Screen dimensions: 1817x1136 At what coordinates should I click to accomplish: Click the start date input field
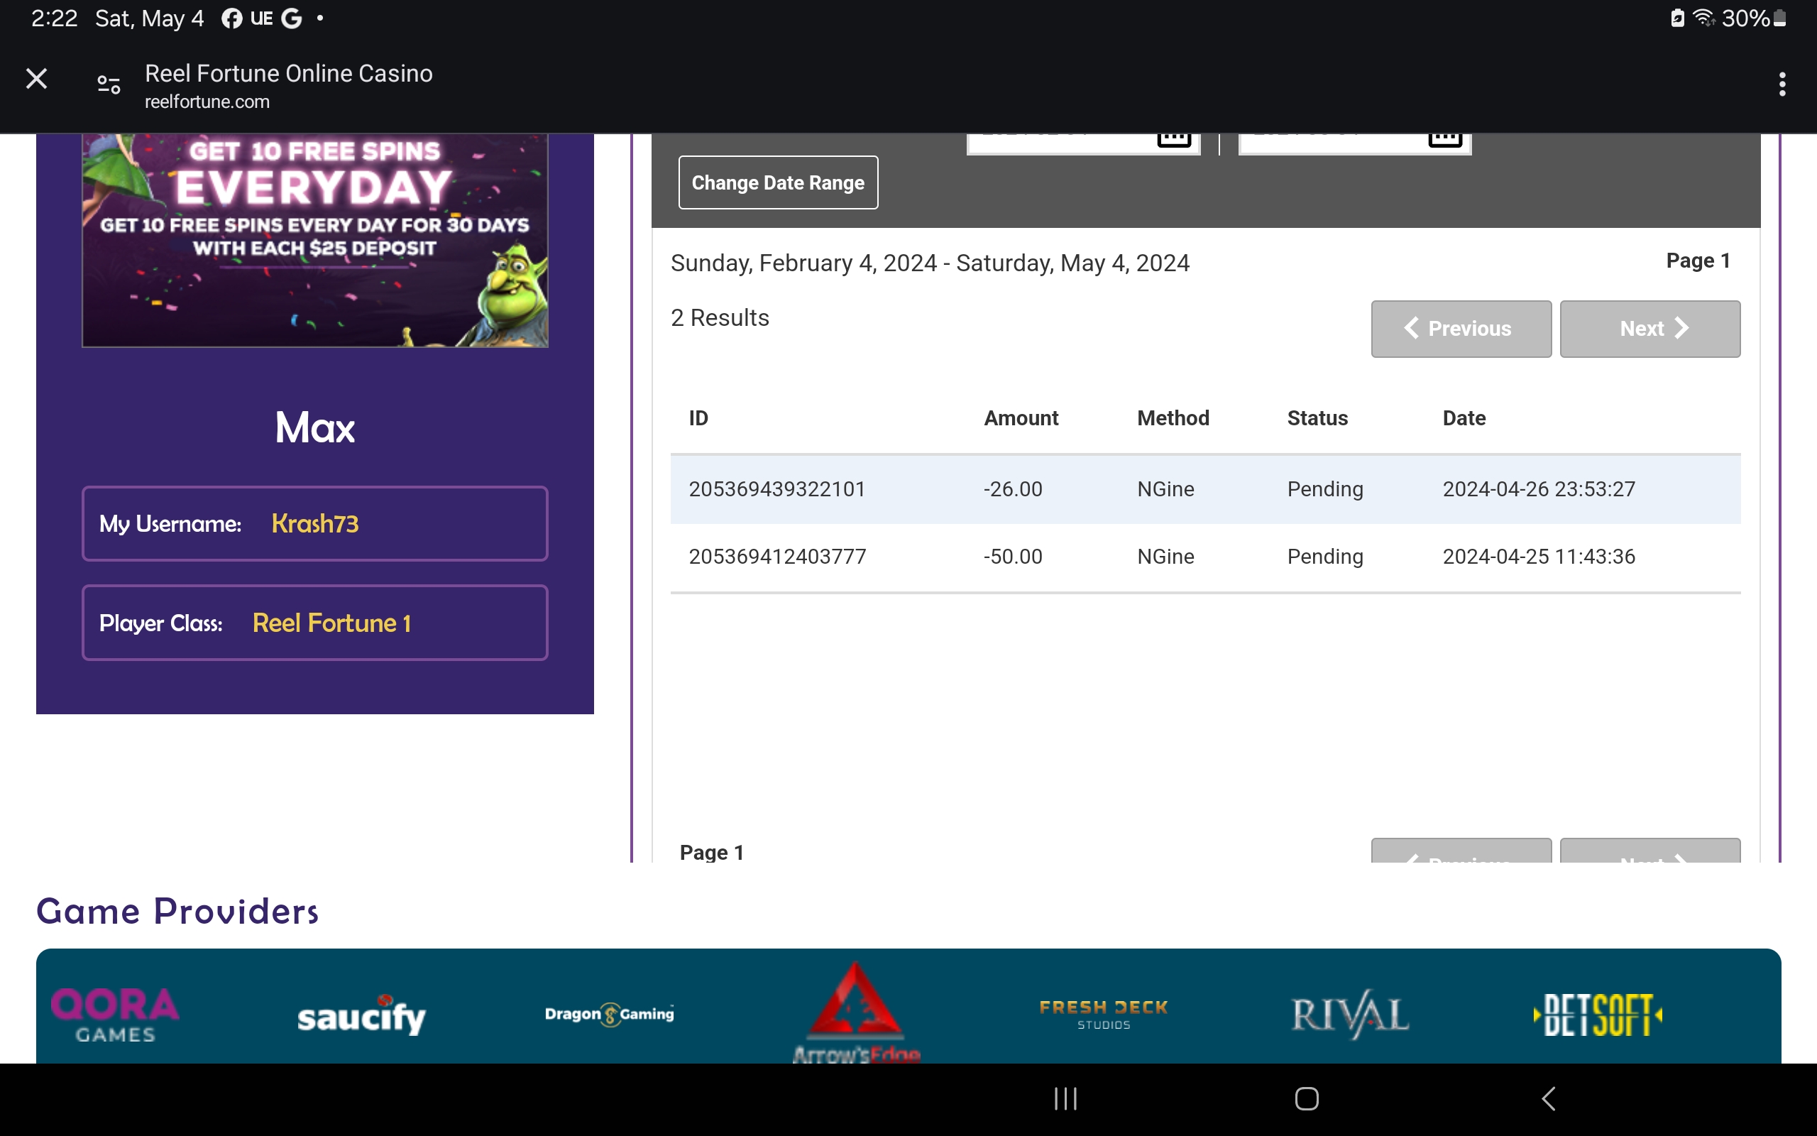(1082, 144)
